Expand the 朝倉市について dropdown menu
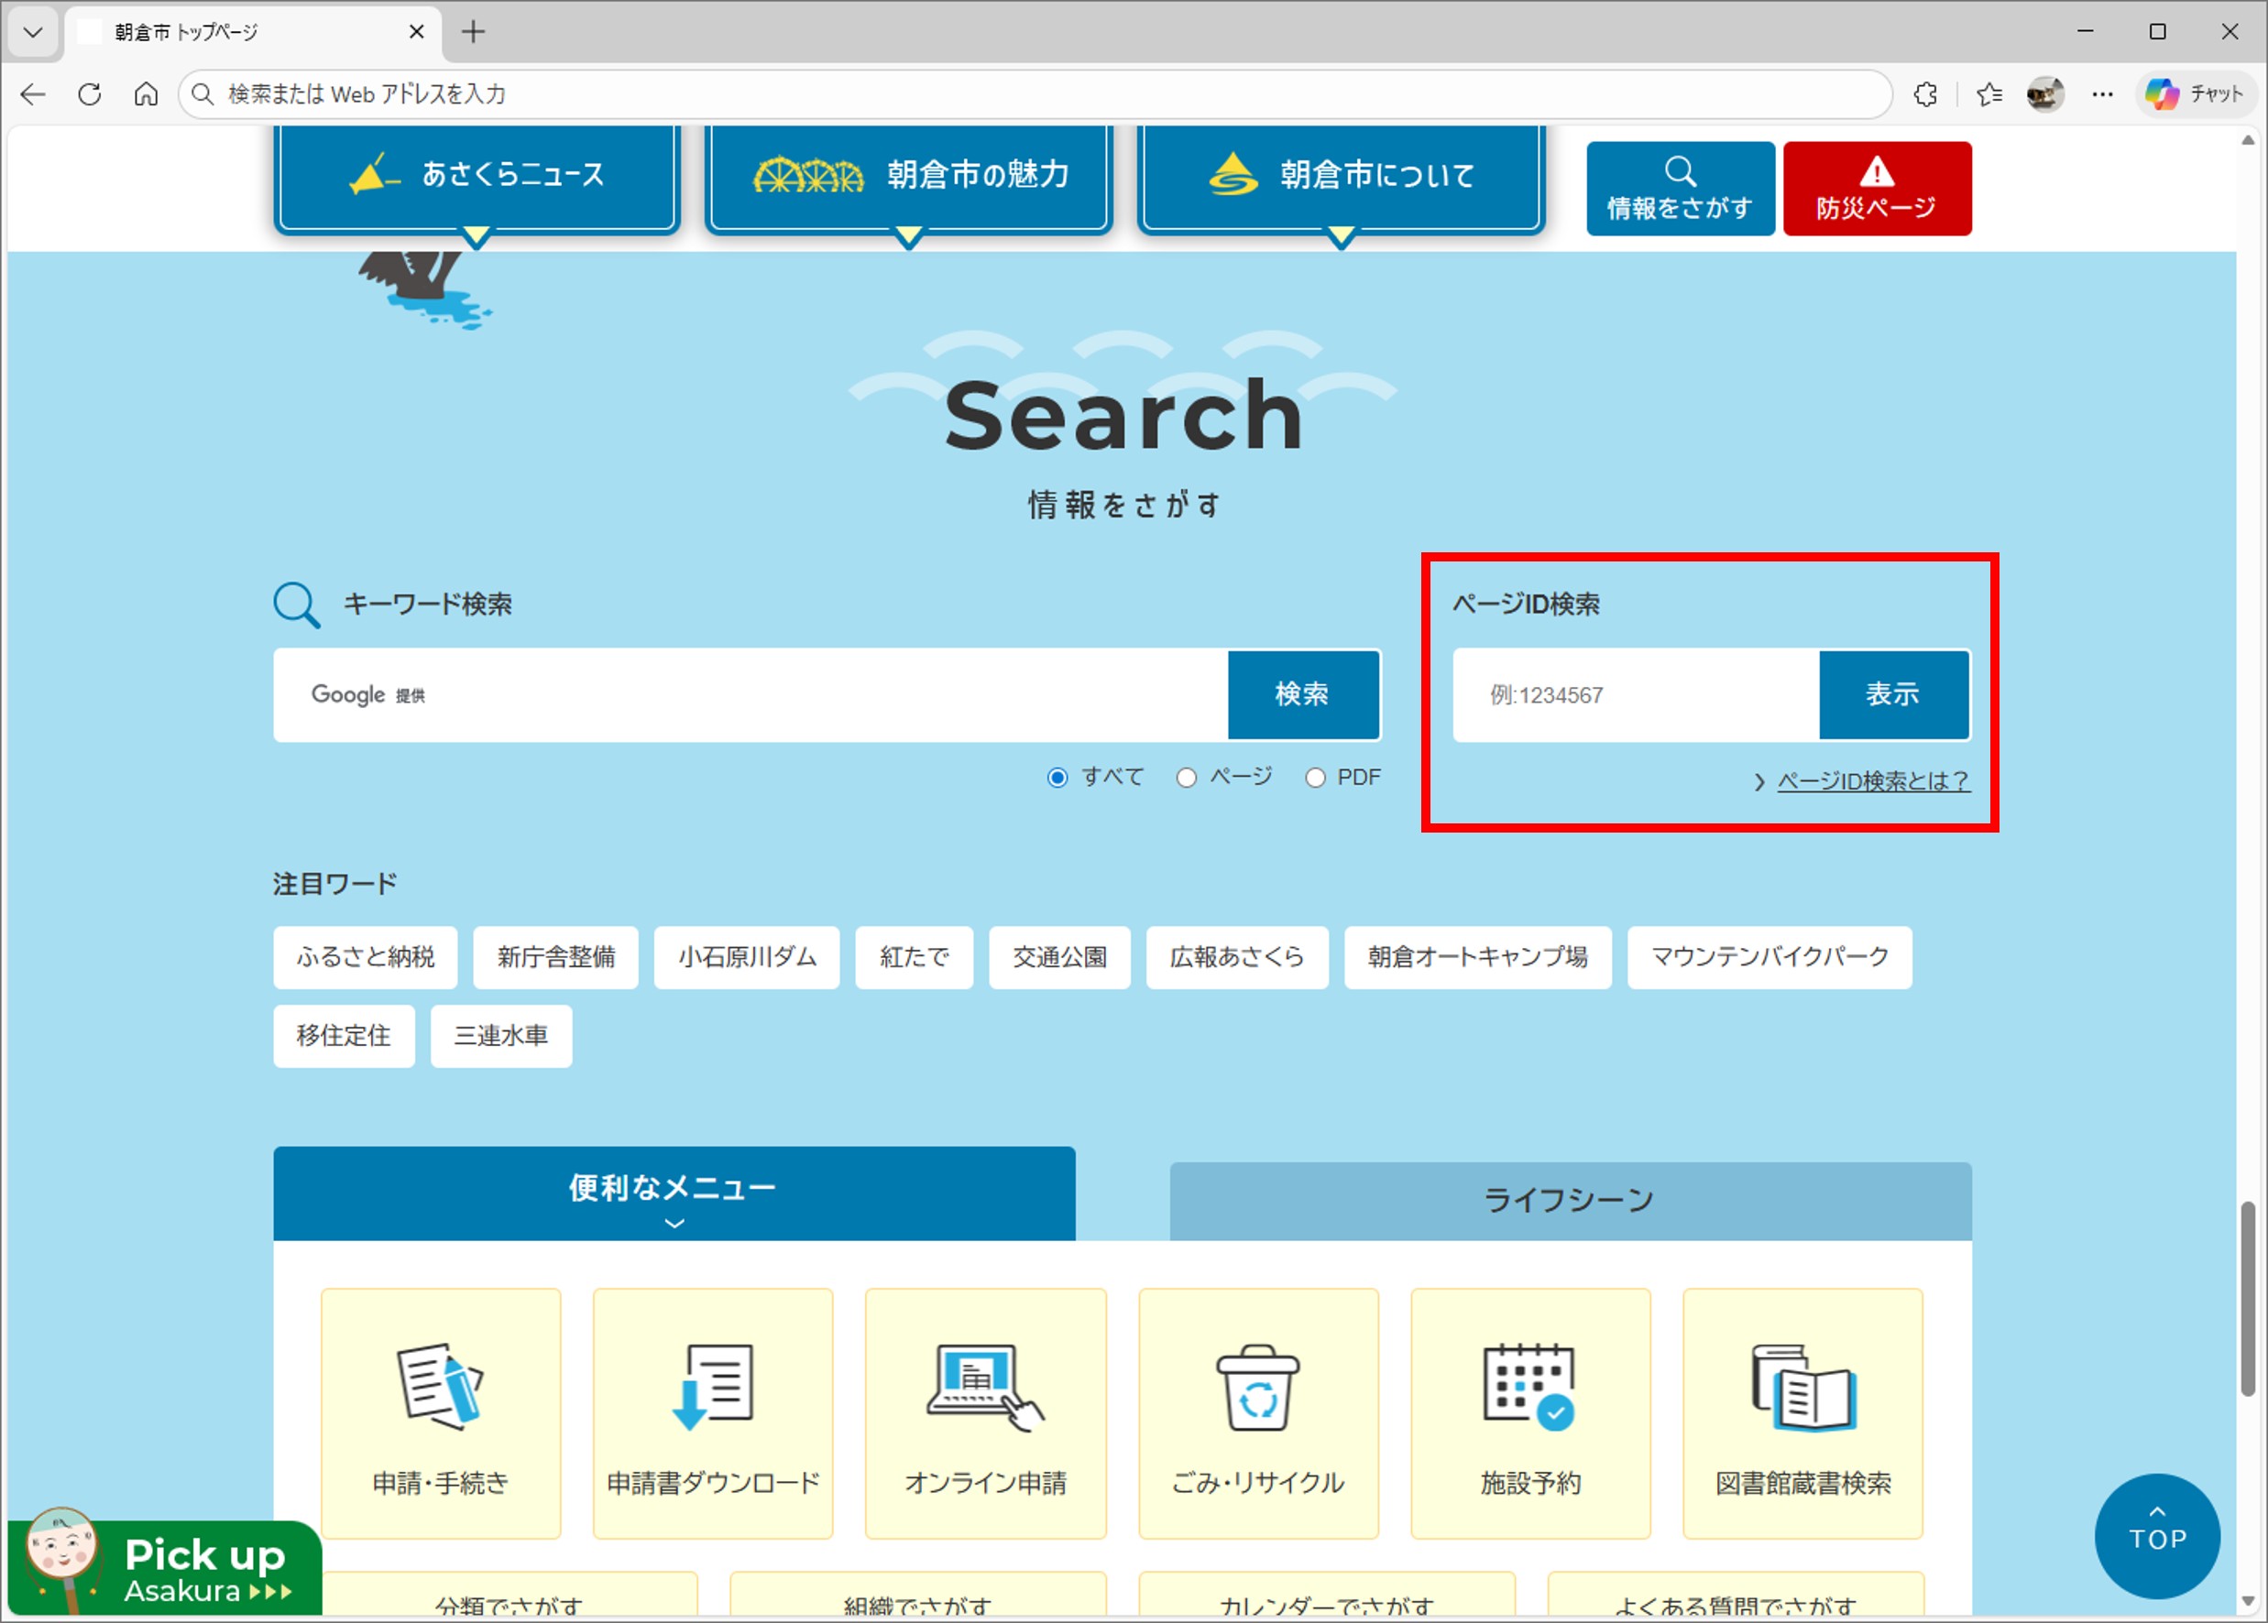 point(1340,176)
